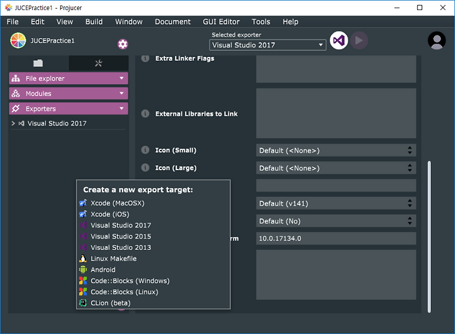This screenshot has height=334, width=455.
Task: Choose Linux Makefile export target
Action: (153, 259)
